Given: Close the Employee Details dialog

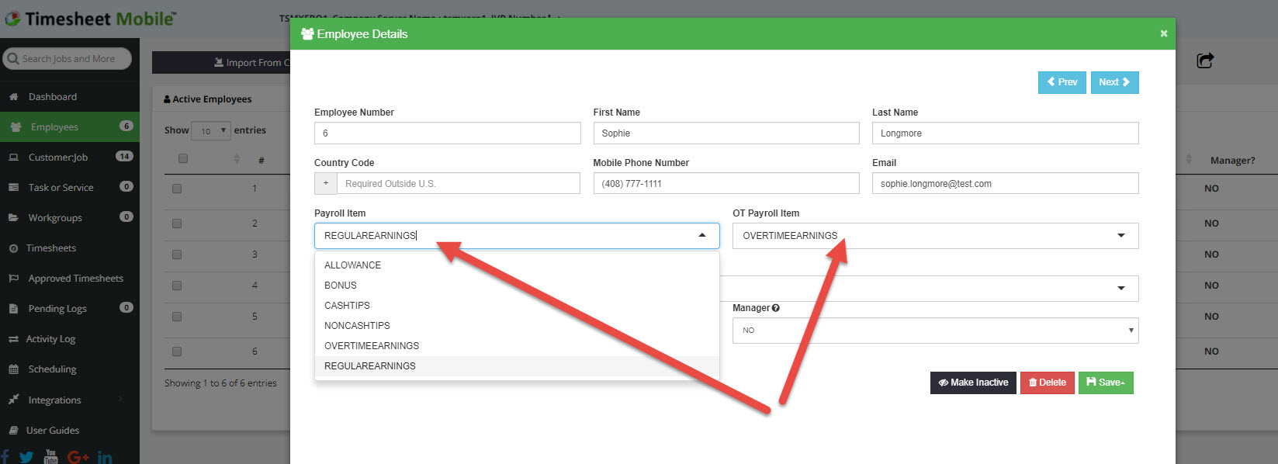Looking at the screenshot, I should click(x=1164, y=33).
